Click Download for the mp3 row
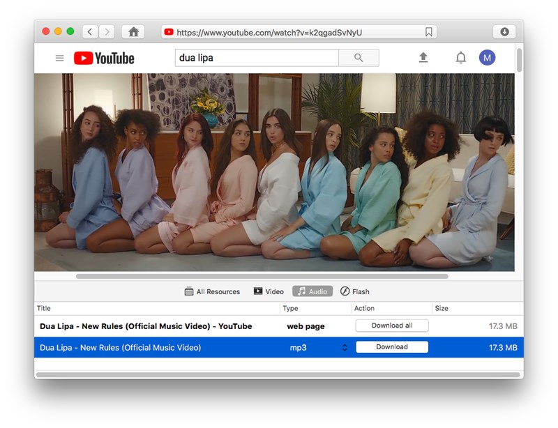558x428 pixels. (392, 347)
